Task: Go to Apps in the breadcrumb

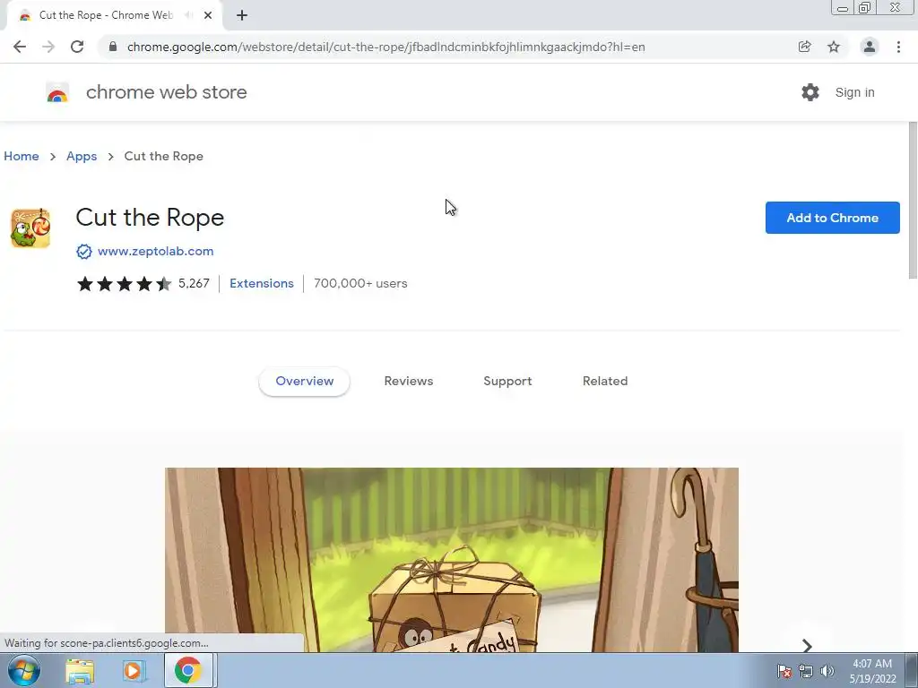Action: [x=82, y=156]
